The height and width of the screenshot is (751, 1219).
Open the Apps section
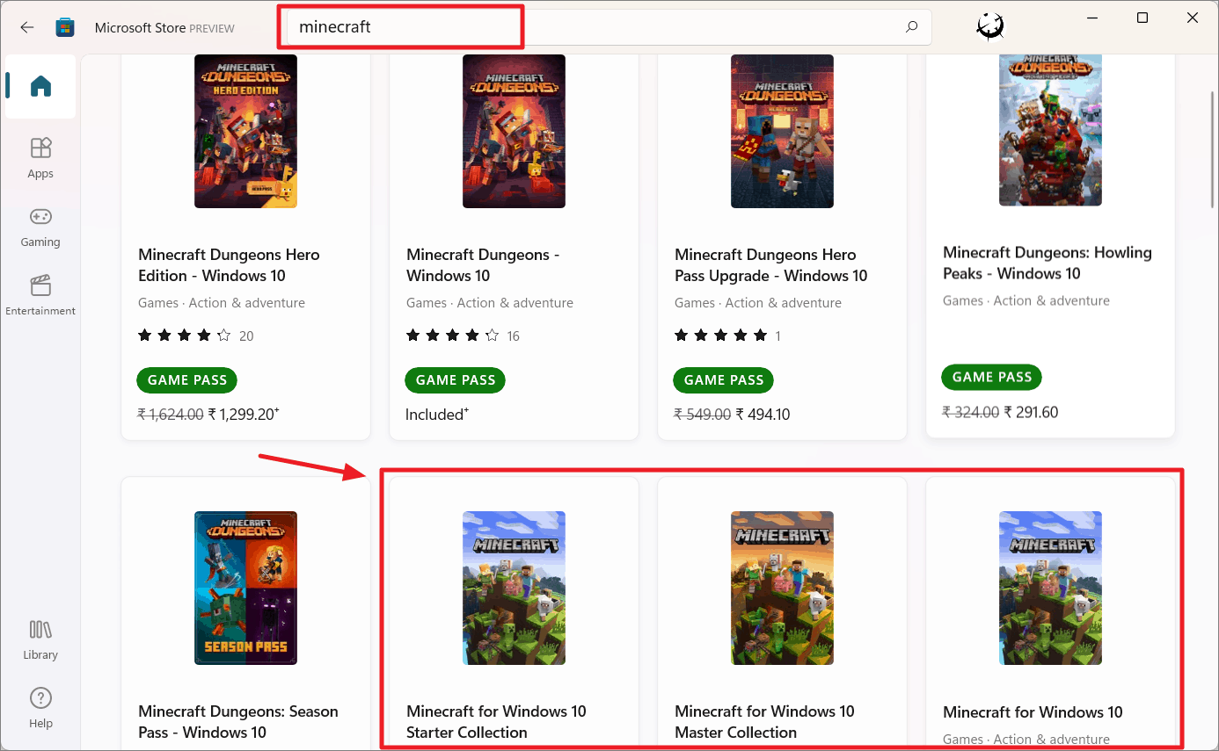click(x=40, y=158)
